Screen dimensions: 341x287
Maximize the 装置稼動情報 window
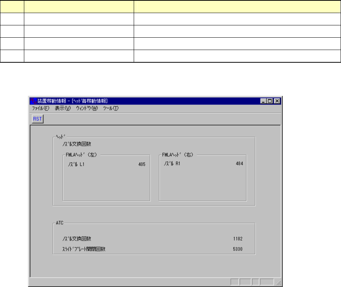pyautogui.click(x=270, y=101)
